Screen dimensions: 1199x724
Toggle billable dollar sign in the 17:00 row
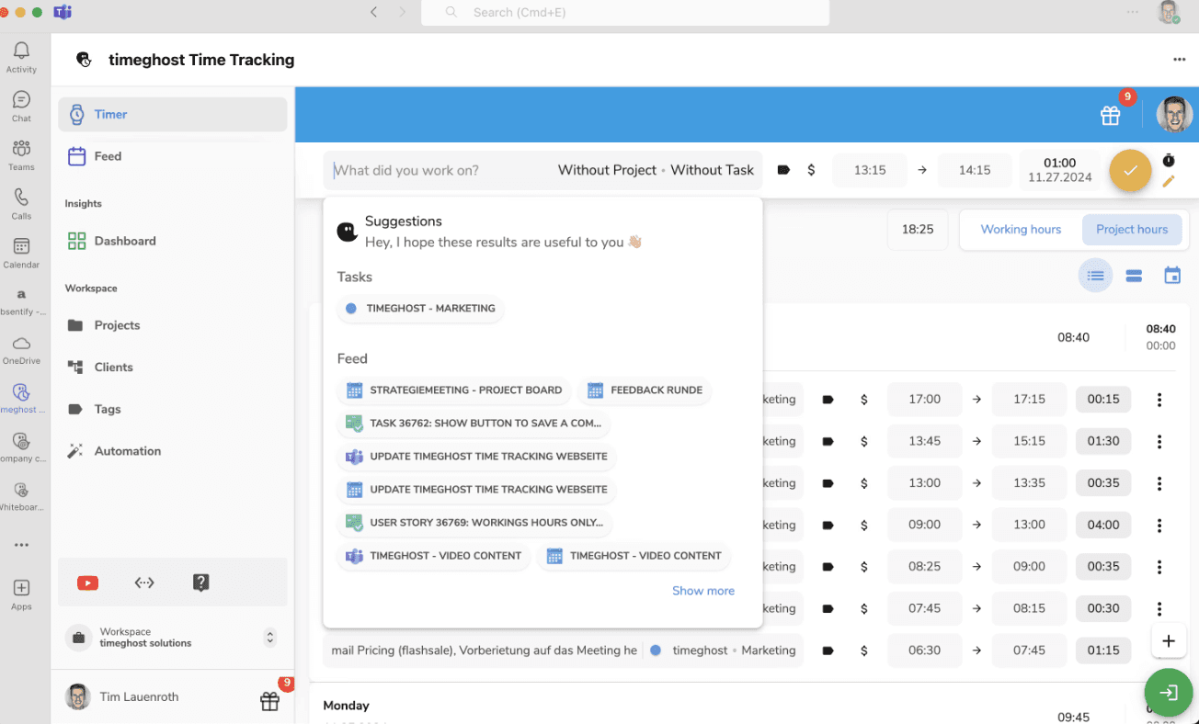pos(864,400)
